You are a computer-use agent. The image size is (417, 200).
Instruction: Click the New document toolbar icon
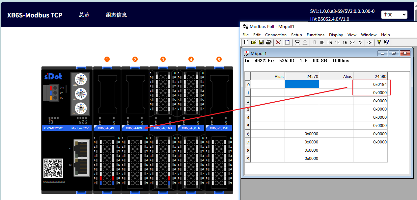point(246,42)
